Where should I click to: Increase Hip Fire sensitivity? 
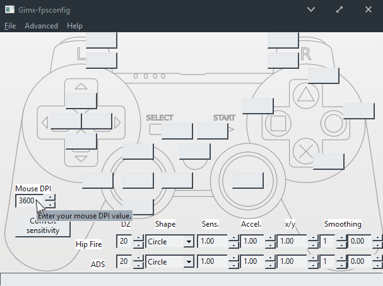pyautogui.click(x=233, y=238)
